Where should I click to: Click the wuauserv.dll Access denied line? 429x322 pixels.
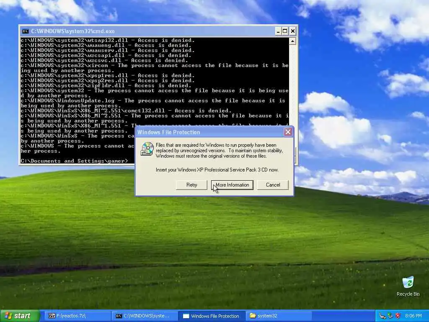(x=108, y=50)
